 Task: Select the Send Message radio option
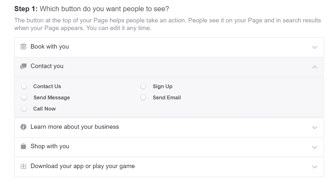24,97
